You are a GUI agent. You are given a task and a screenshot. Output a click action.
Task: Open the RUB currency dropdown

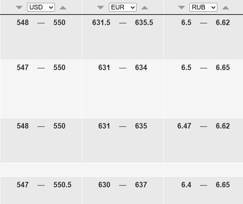pyautogui.click(x=203, y=7)
